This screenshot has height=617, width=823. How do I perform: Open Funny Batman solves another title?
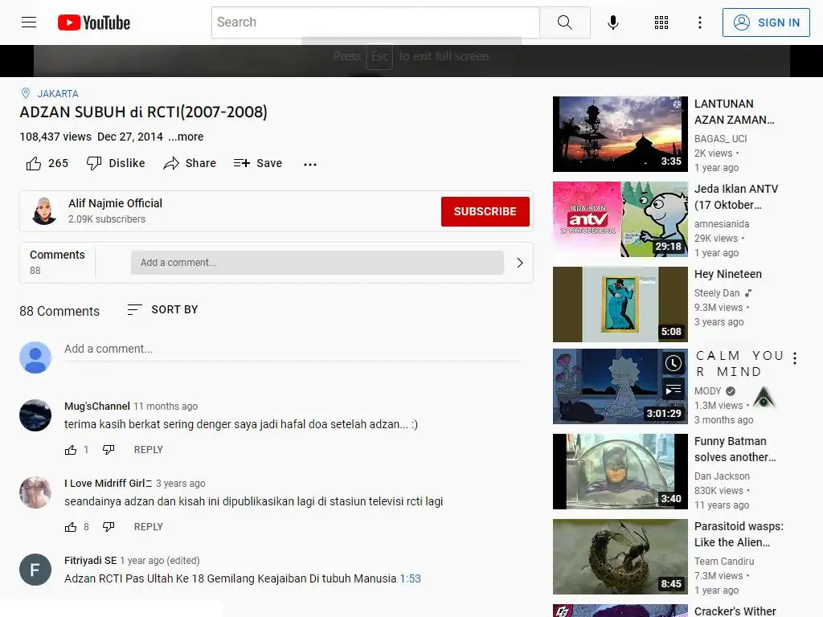[x=735, y=449]
